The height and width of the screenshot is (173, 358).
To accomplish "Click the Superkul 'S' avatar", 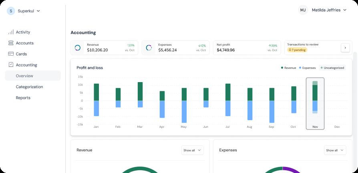I will point(11,11).
